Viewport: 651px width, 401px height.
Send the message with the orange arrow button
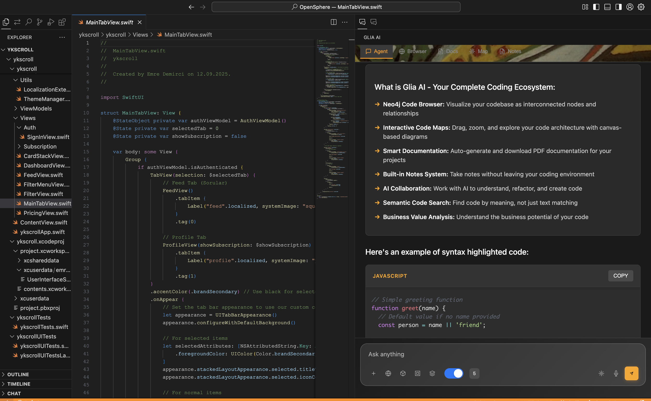(631, 373)
